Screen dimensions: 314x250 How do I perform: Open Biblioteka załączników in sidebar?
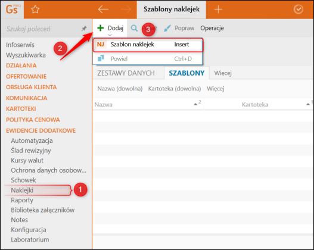[42, 210]
